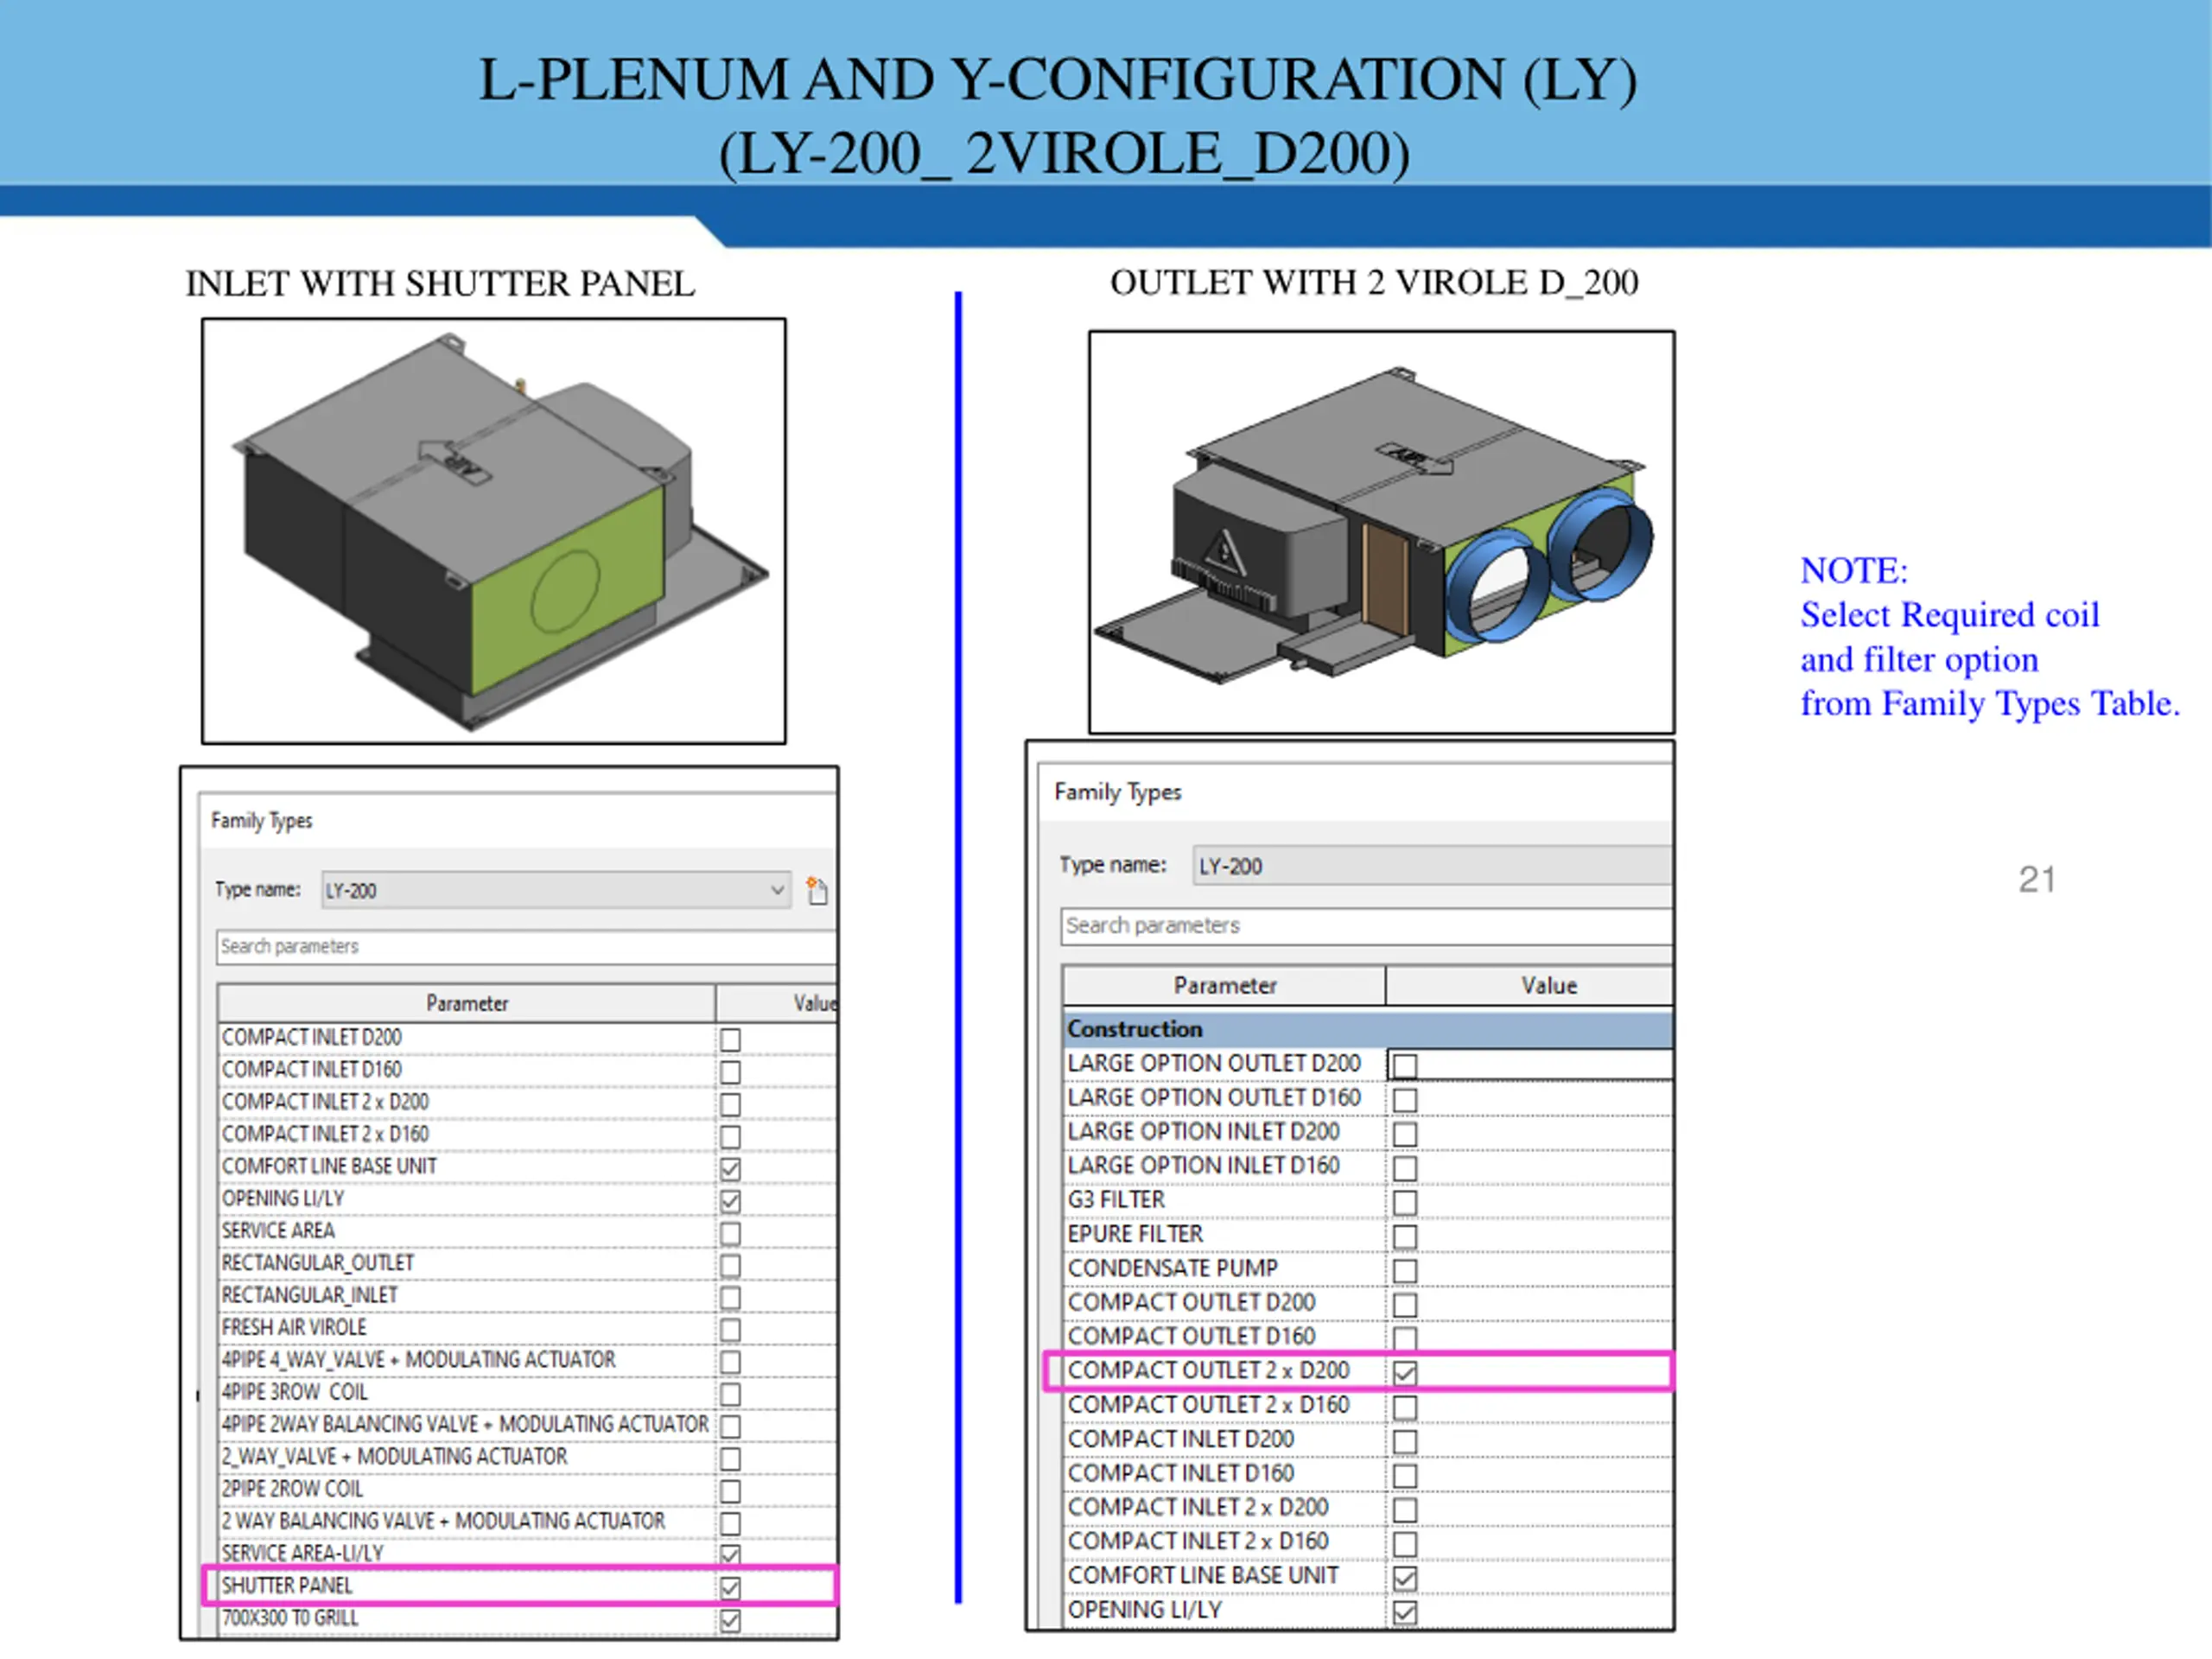The image size is (2212, 1659).
Task: Click the Value column header in right table
Action: click(1548, 986)
